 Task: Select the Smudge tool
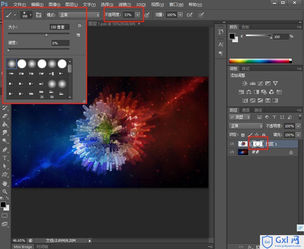pyautogui.click(x=5, y=132)
